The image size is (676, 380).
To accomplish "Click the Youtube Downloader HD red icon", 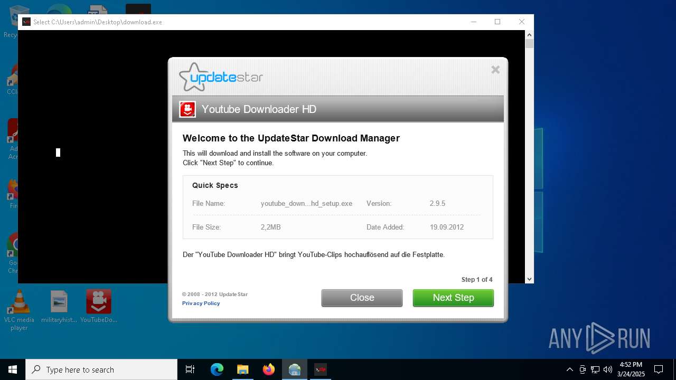I will coord(187,109).
